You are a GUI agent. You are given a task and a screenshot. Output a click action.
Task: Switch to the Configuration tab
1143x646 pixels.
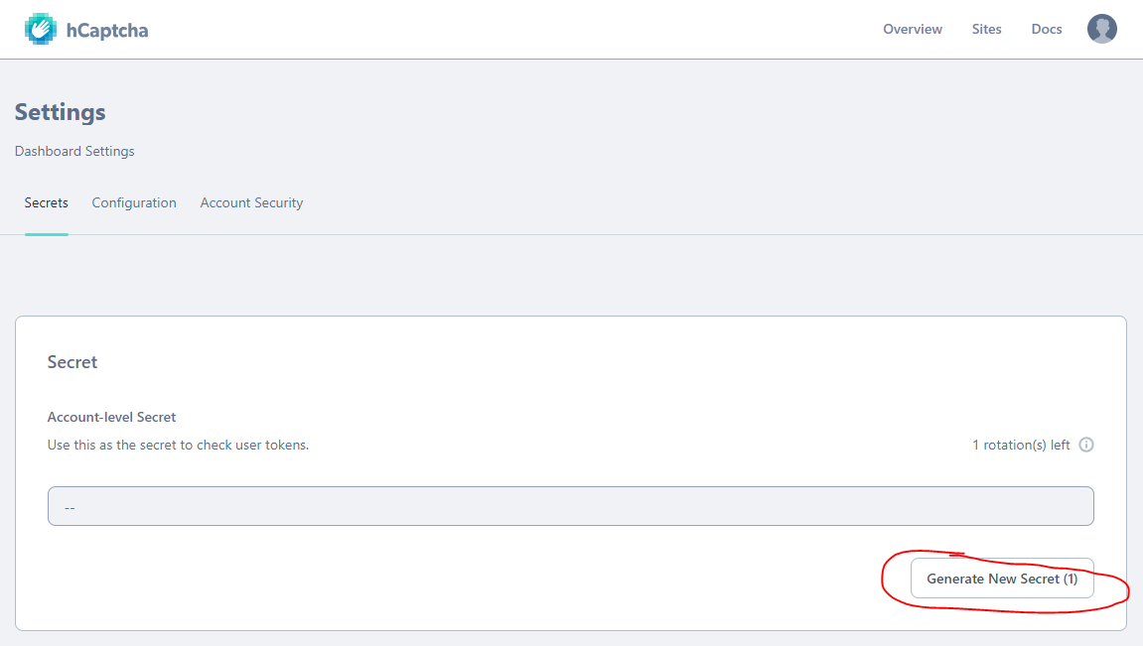tap(134, 202)
